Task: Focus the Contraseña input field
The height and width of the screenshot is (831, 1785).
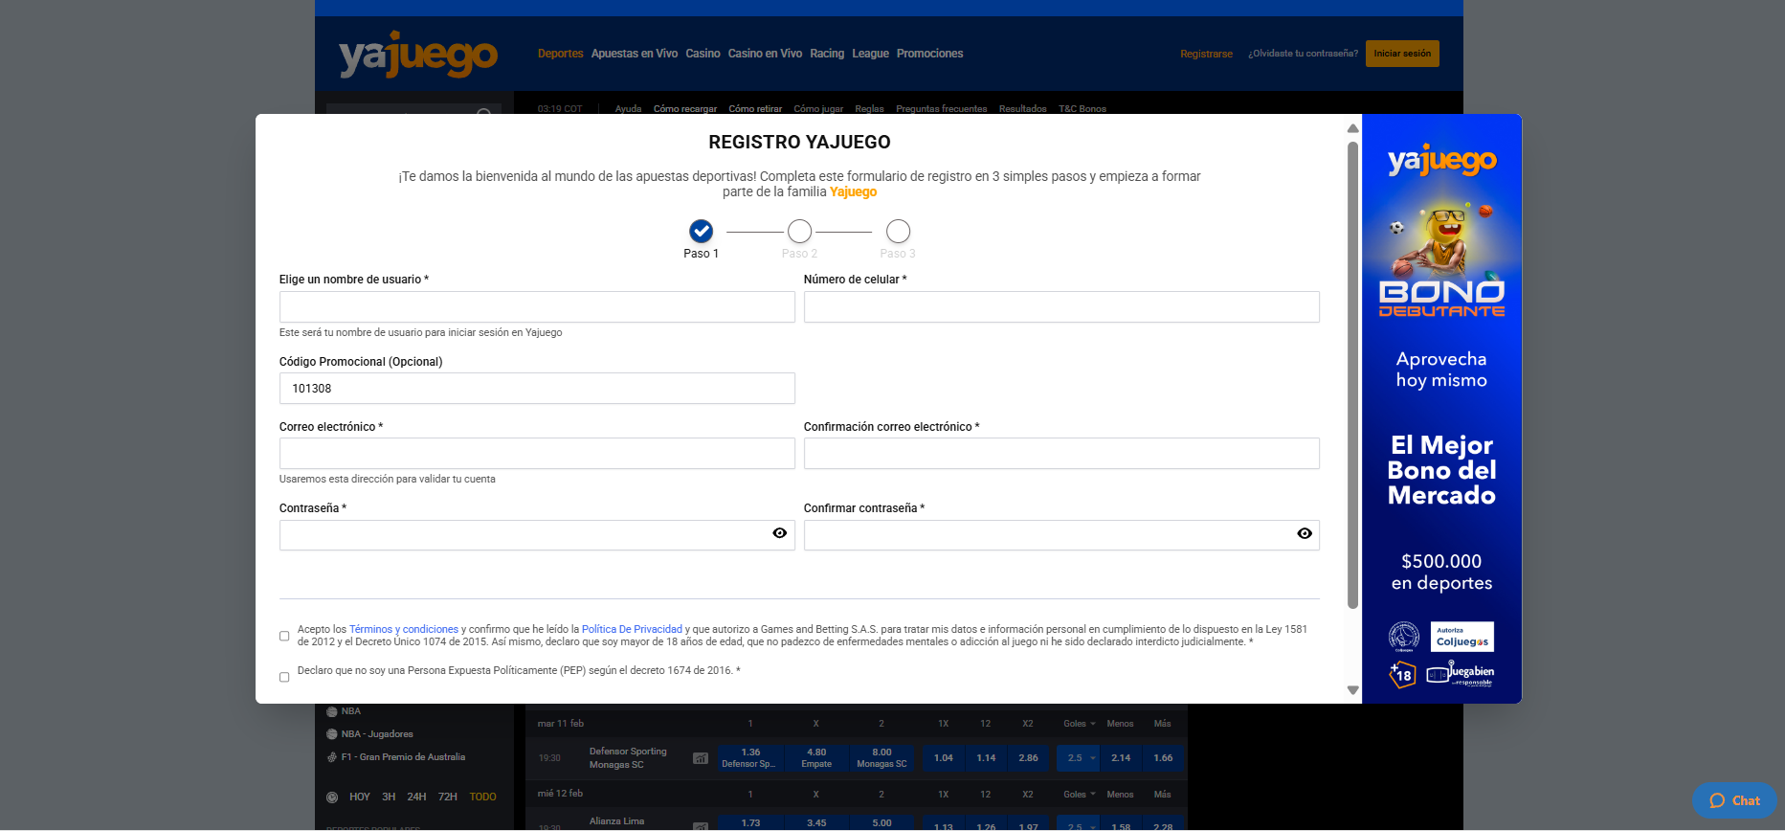Action: (537, 535)
